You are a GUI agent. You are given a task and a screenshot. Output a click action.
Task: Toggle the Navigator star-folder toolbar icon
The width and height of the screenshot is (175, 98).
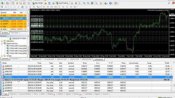21,3
